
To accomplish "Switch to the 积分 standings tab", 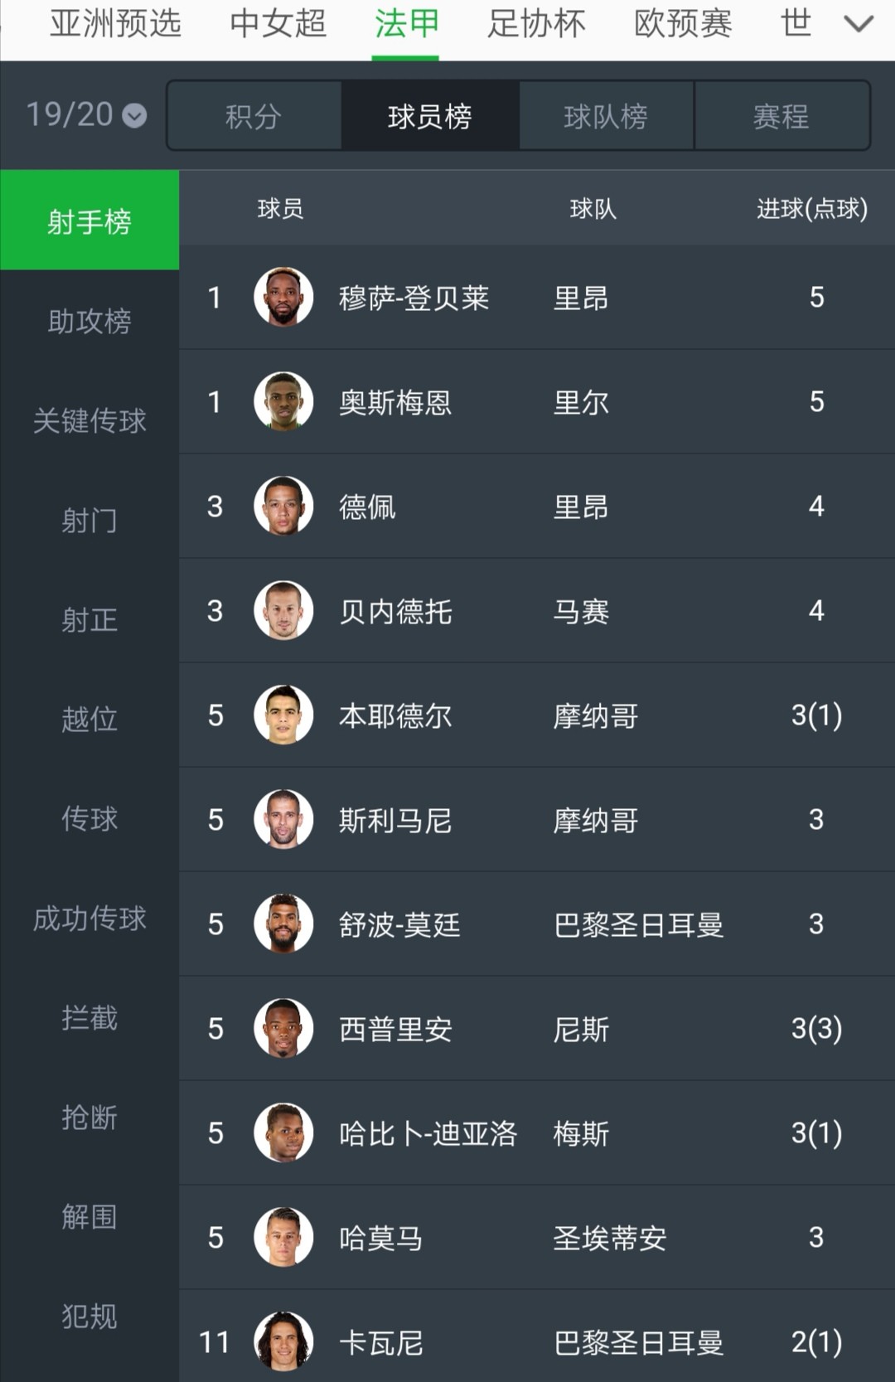I will (254, 115).
